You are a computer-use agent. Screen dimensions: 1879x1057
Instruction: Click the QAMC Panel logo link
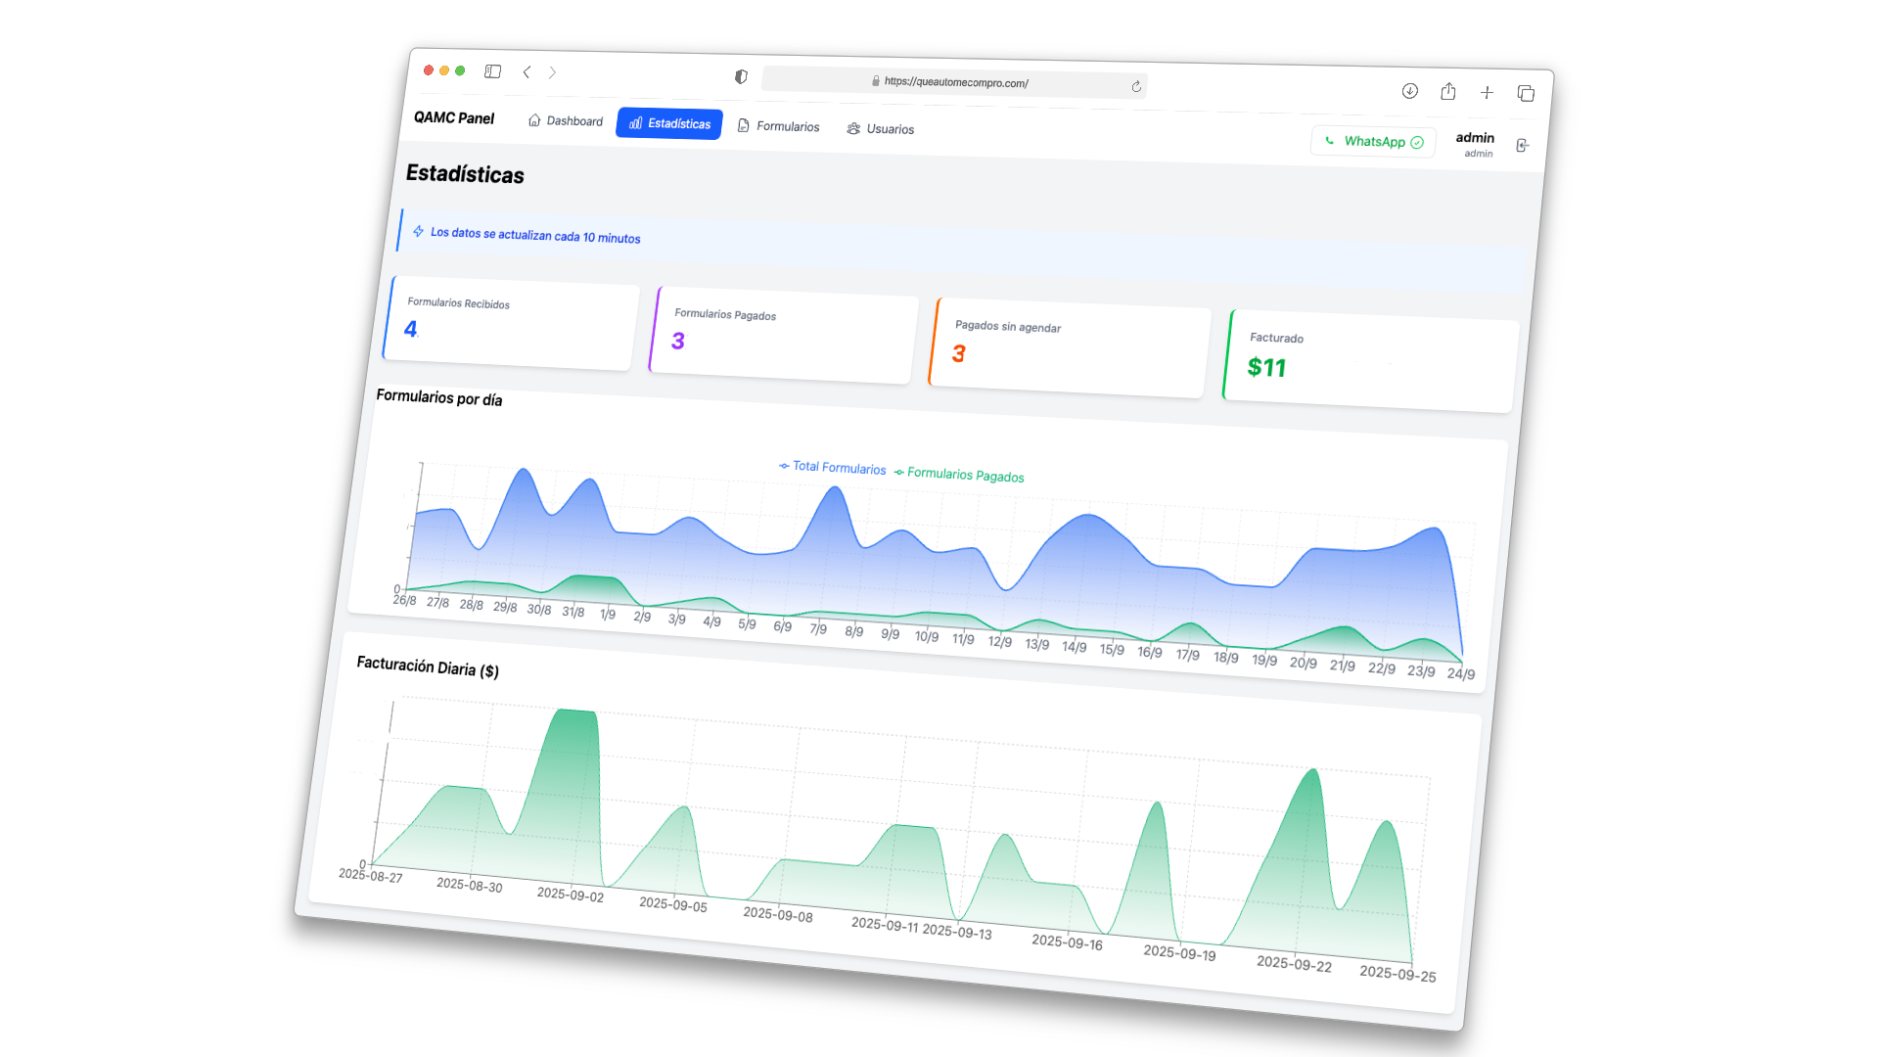[x=454, y=117]
